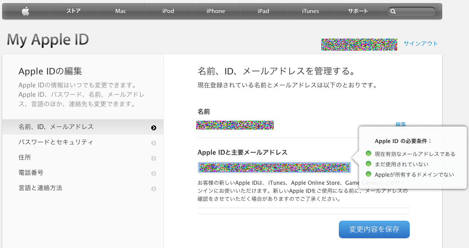
Task: Select 住所 in the sidebar
Action: tap(83, 157)
